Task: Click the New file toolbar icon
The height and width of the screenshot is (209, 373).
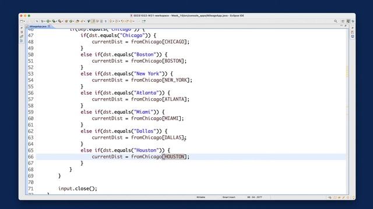Action: coord(22,21)
